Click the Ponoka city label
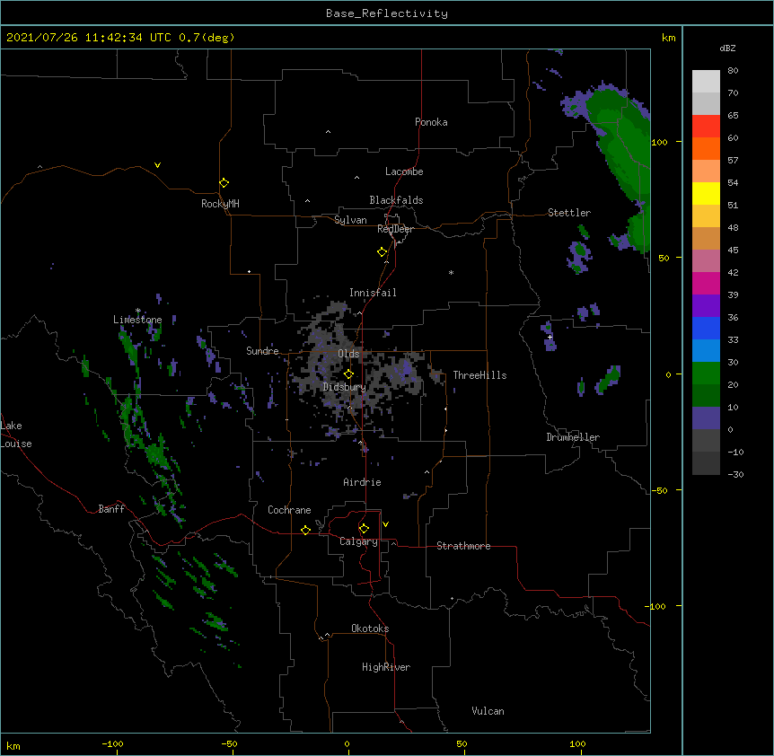 pos(431,122)
